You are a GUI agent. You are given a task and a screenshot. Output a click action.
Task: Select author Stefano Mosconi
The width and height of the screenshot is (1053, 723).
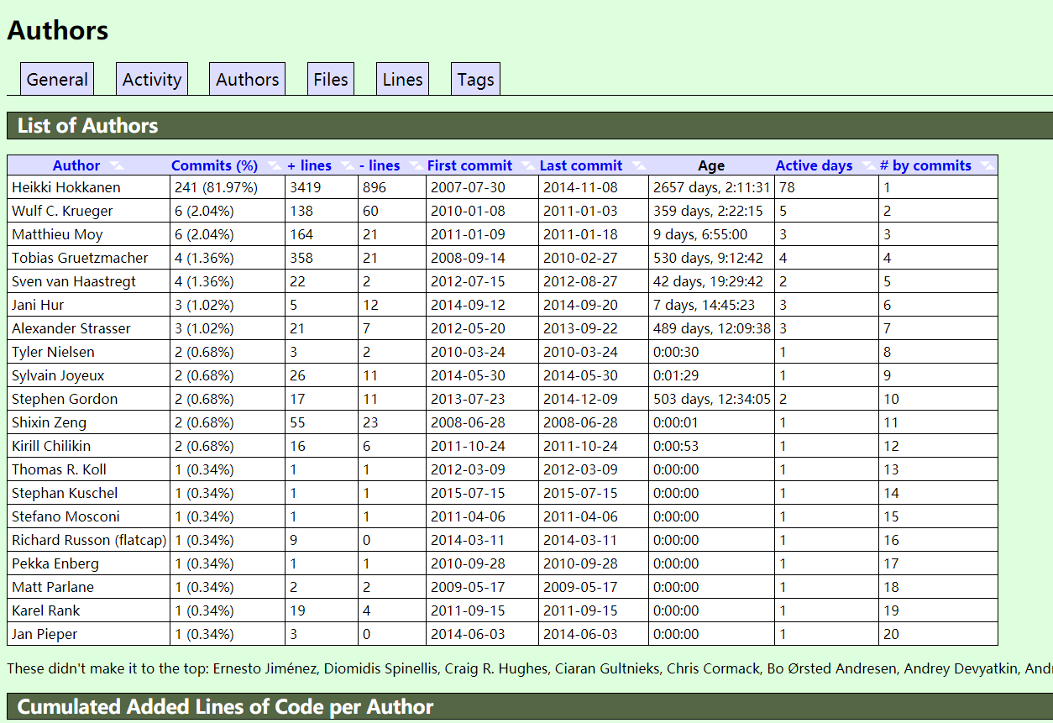[x=65, y=516]
